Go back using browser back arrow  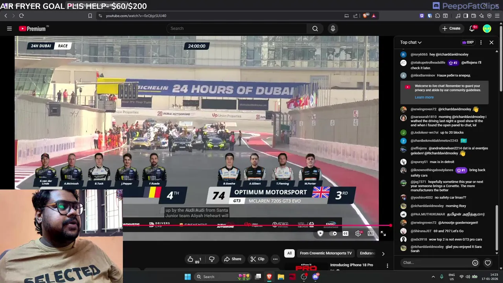tap(6, 16)
